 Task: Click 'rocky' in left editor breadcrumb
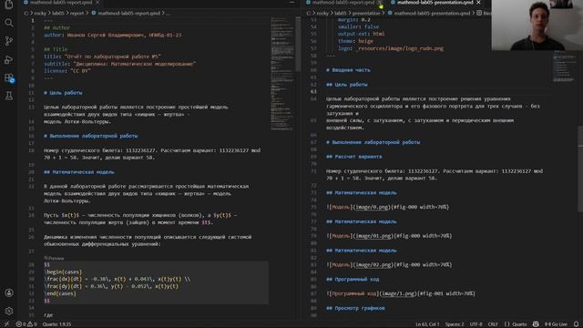click(x=40, y=13)
